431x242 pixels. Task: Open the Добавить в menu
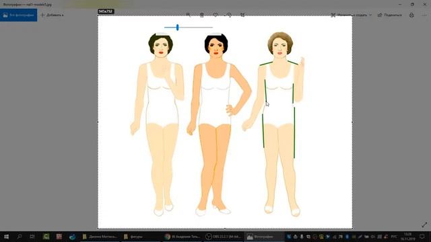[53, 15]
